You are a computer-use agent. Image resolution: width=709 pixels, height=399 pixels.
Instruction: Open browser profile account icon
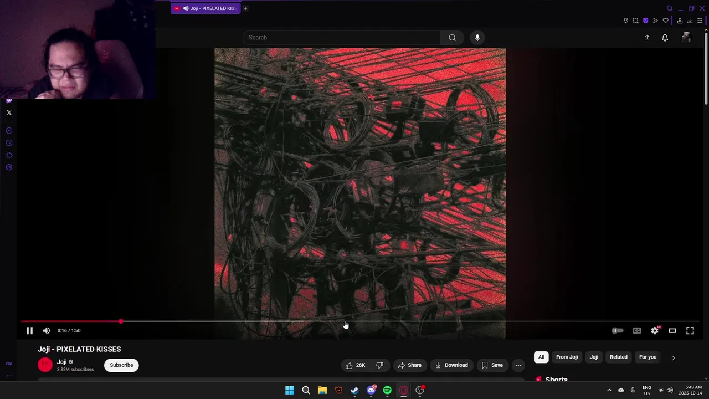[680, 21]
